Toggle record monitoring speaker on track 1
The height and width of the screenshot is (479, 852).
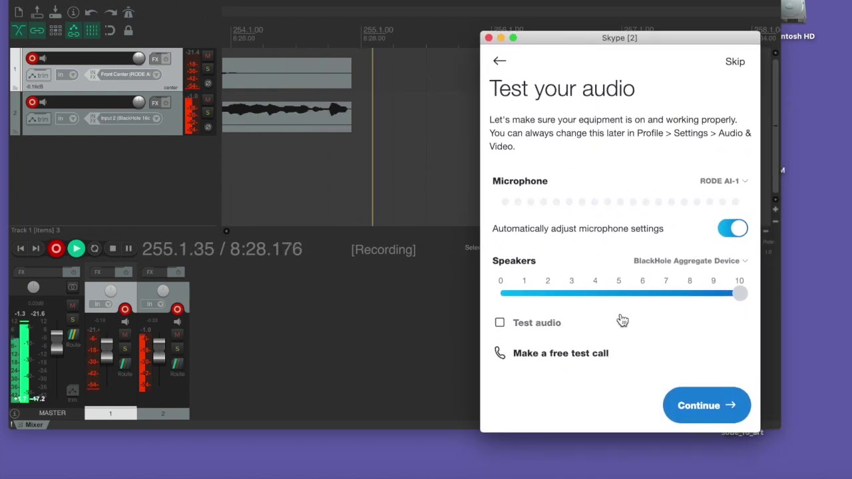tap(43, 59)
